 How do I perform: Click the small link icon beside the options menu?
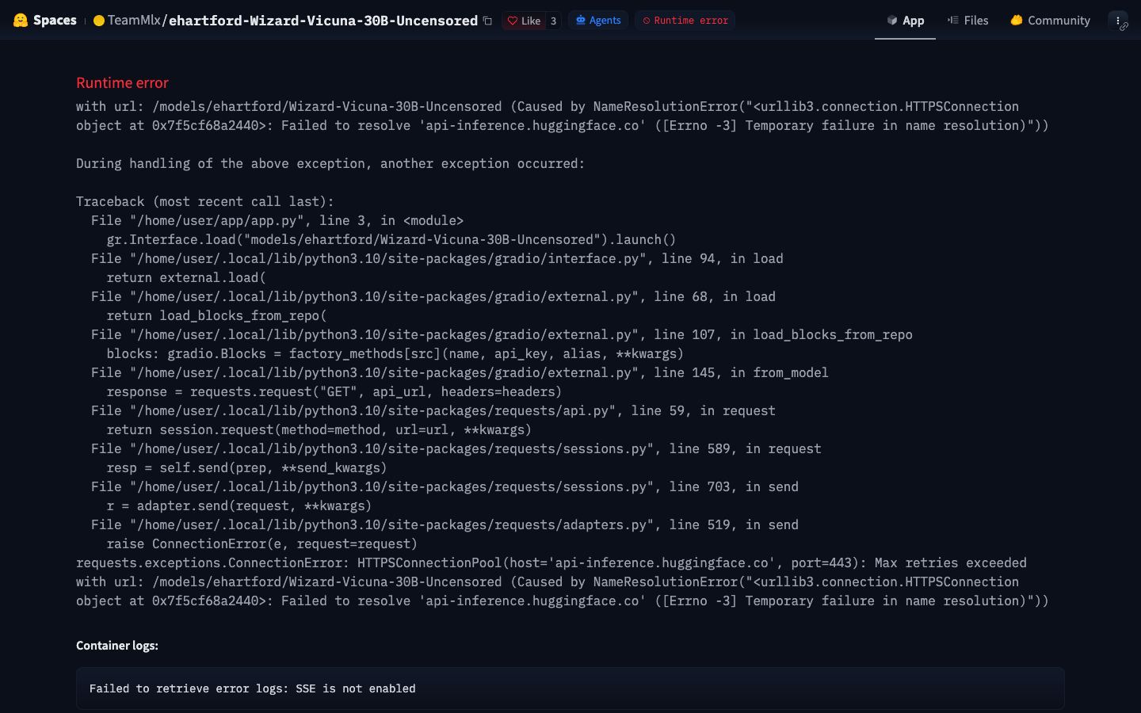pos(1124,27)
